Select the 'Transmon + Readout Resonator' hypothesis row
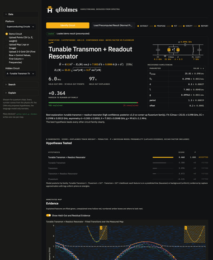Image resolution: width=213 pixels, height=260 pixels. pyautogui.click(x=127, y=174)
